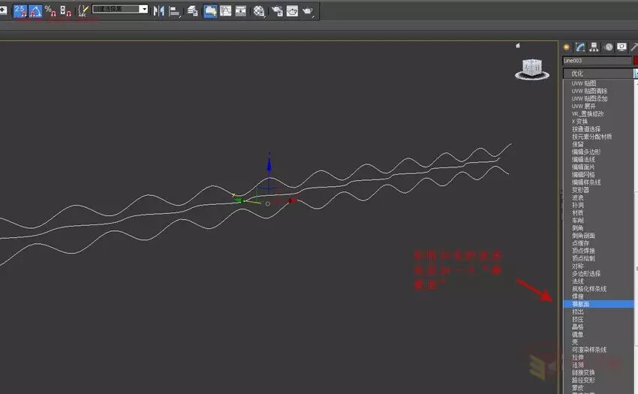Toggle the percent snap button
The image size is (638, 394).
coord(50,11)
